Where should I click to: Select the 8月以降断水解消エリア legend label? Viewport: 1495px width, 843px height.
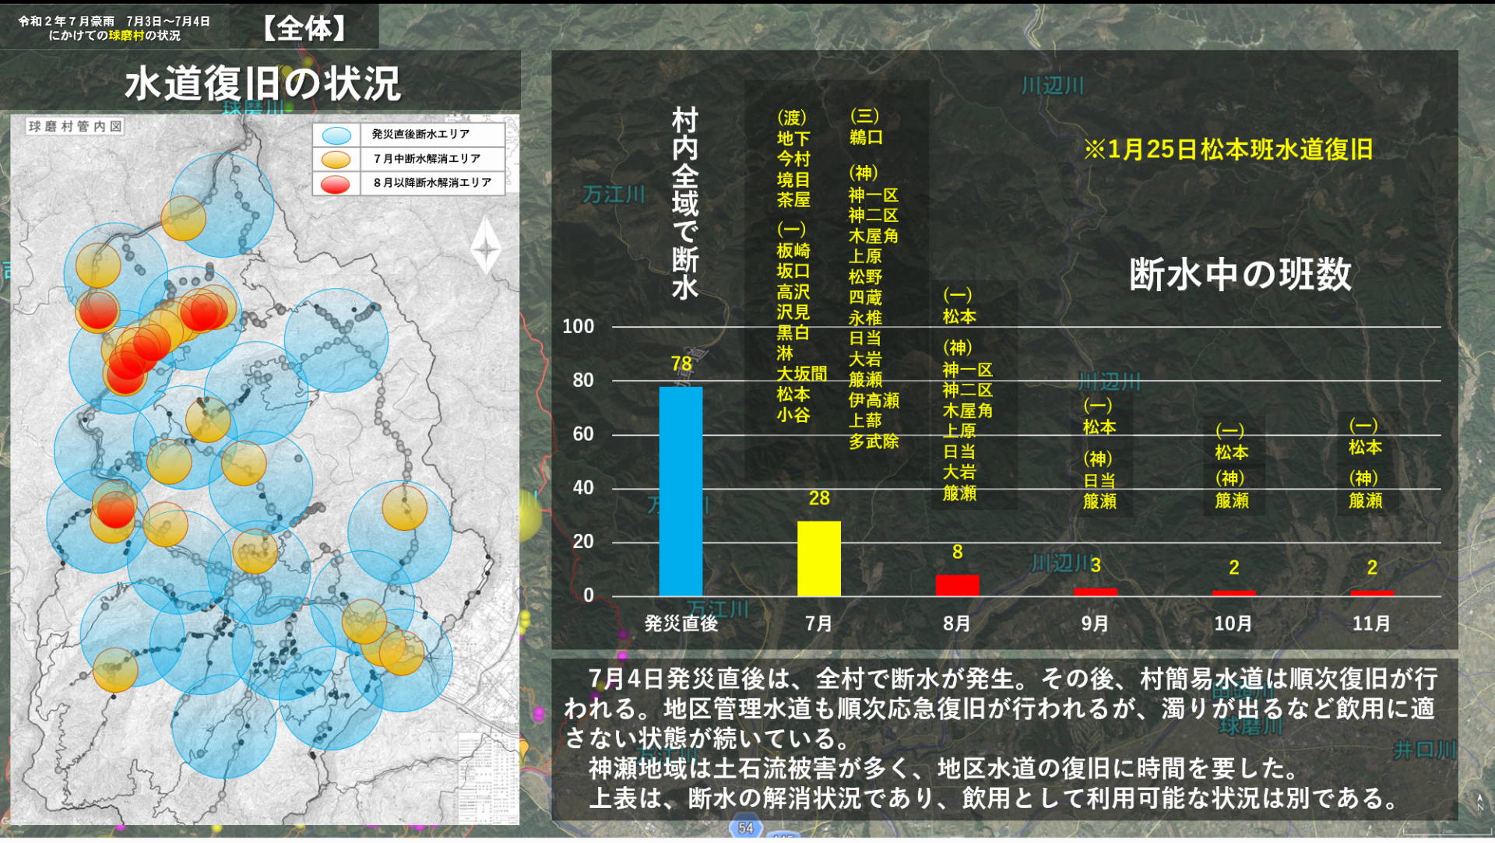[432, 183]
